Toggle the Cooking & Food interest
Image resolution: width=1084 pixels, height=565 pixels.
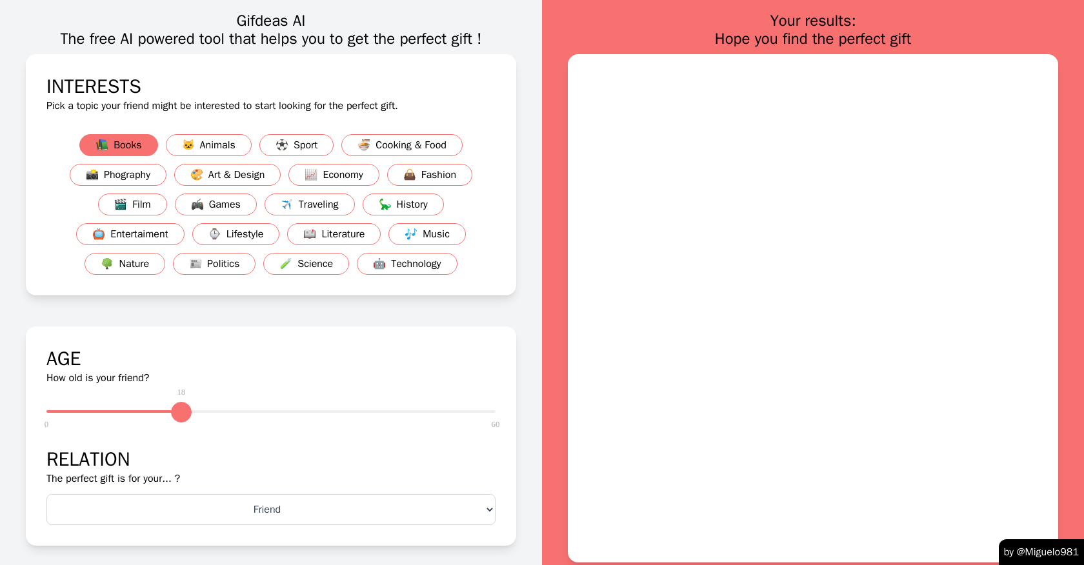(402, 145)
